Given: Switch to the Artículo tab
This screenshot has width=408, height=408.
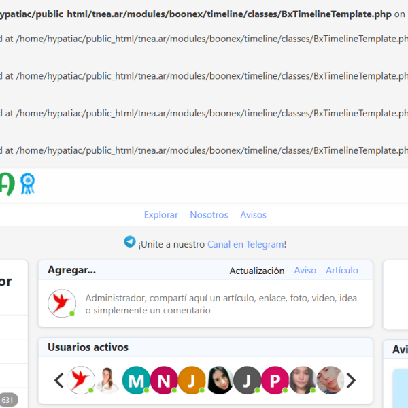Looking at the screenshot, I should (x=341, y=270).
